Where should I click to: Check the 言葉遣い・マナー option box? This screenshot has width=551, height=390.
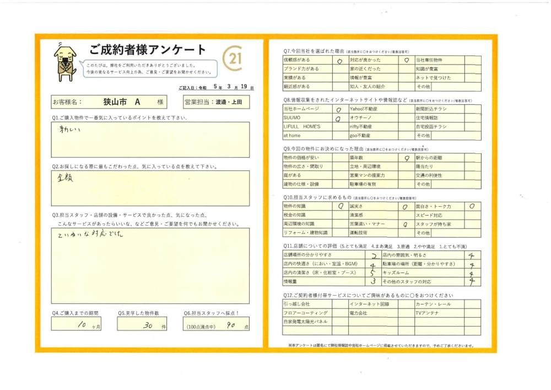pyautogui.click(x=407, y=224)
